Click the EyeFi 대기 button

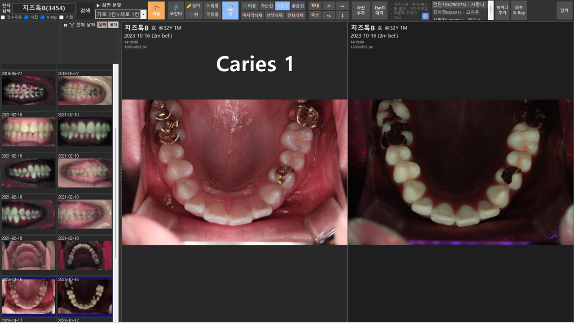pyautogui.click(x=380, y=10)
